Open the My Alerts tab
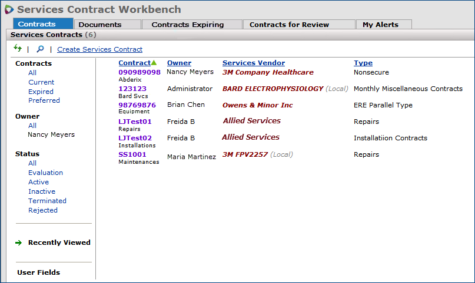Screen dimensions: 475x283 [380, 25]
